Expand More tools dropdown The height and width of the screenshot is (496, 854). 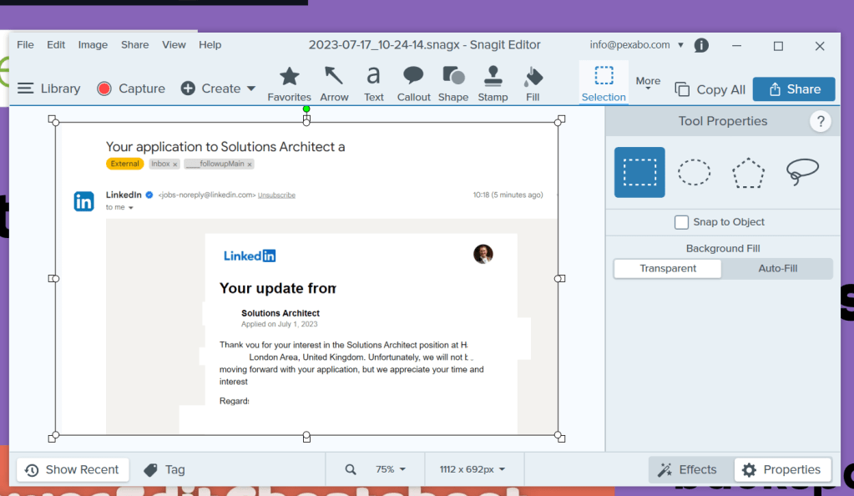(x=648, y=83)
